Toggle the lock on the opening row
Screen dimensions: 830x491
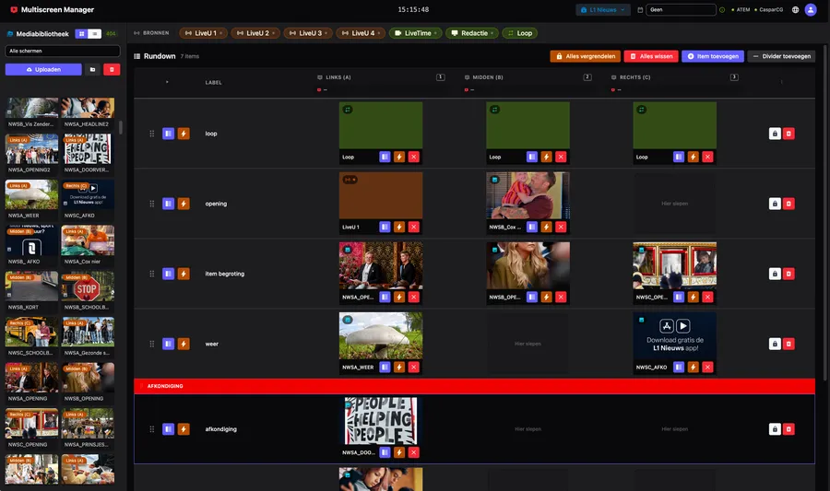coord(775,204)
